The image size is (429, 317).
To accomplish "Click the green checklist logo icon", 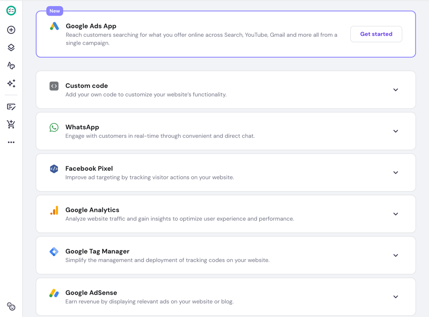I will [11, 11].
